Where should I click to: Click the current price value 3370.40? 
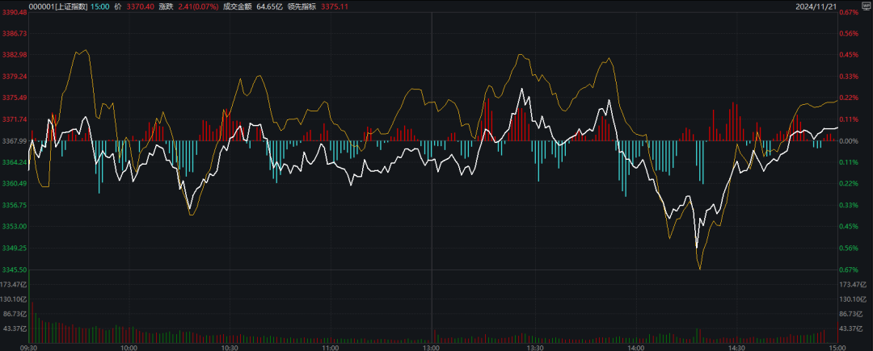141,6
